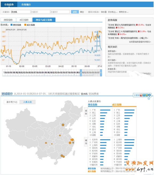
Task: Click the orange 成交指数 legend square
Action: (x=25, y=25)
